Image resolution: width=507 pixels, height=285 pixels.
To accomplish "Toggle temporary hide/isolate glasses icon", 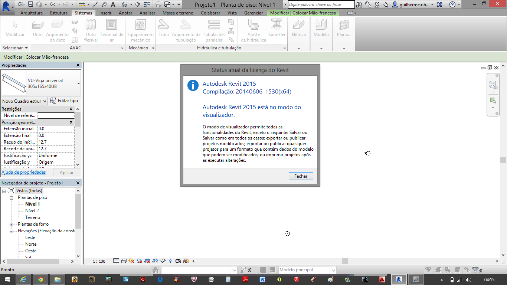I will click(163, 261).
